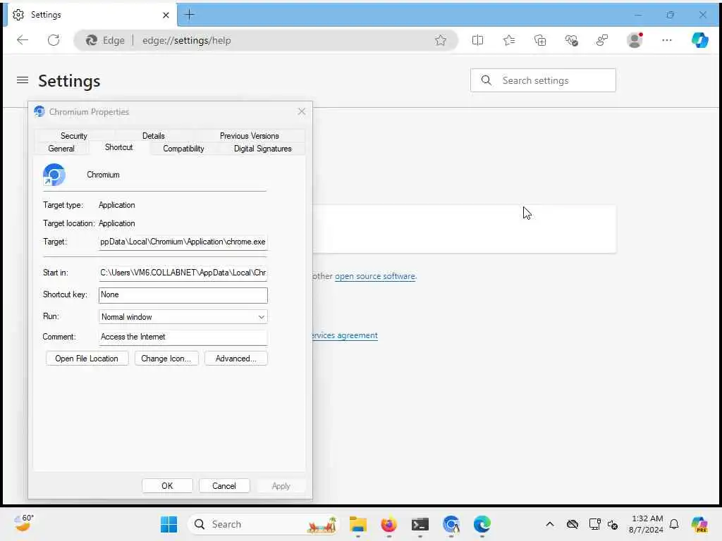Switch to the Details tab
Viewport: 722px width, 541px height.
coord(153,136)
